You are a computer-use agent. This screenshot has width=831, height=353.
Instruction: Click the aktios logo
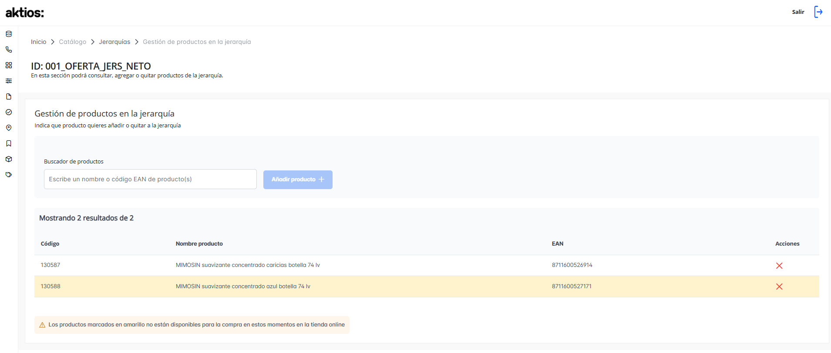point(25,13)
